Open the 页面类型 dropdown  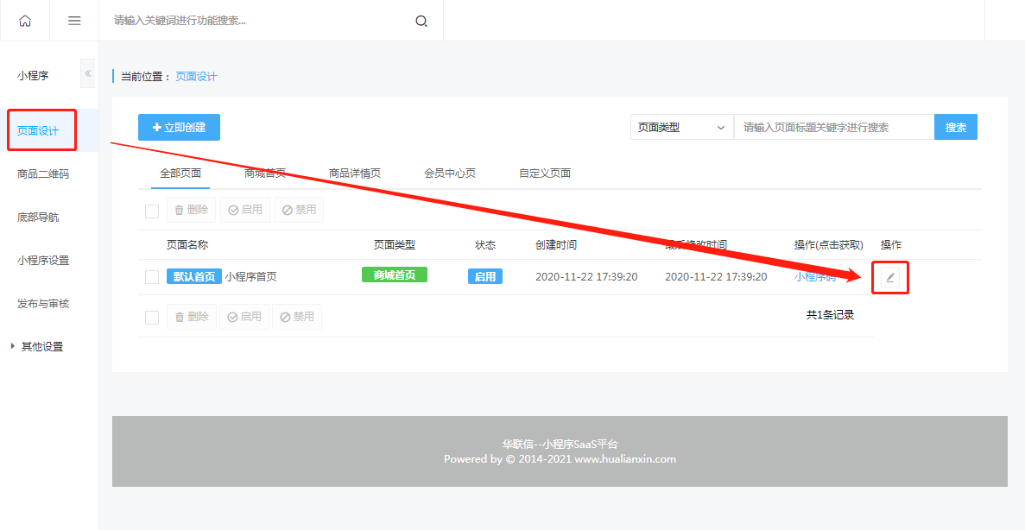[682, 128]
